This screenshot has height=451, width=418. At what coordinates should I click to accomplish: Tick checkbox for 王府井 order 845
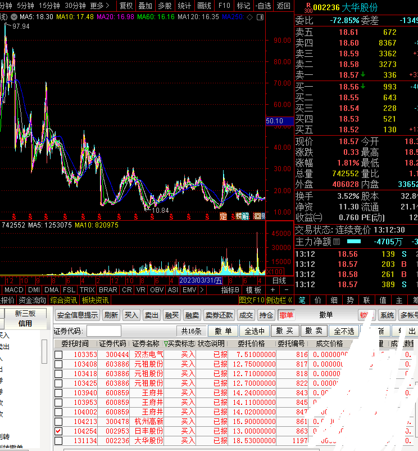point(58,403)
